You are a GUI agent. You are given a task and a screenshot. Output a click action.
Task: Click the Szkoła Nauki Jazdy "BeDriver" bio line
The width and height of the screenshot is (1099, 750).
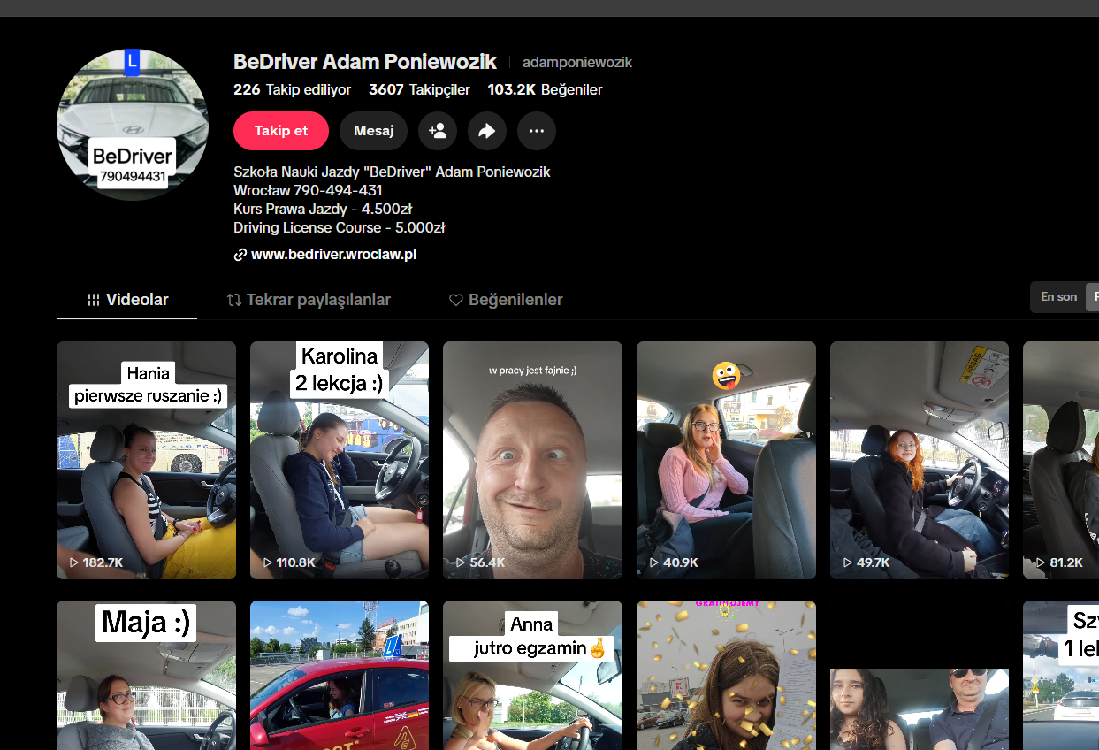(392, 172)
